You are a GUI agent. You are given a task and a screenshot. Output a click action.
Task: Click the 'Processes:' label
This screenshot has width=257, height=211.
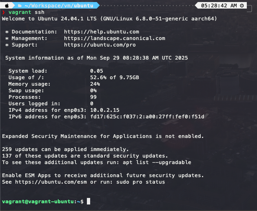click(24, 97)
